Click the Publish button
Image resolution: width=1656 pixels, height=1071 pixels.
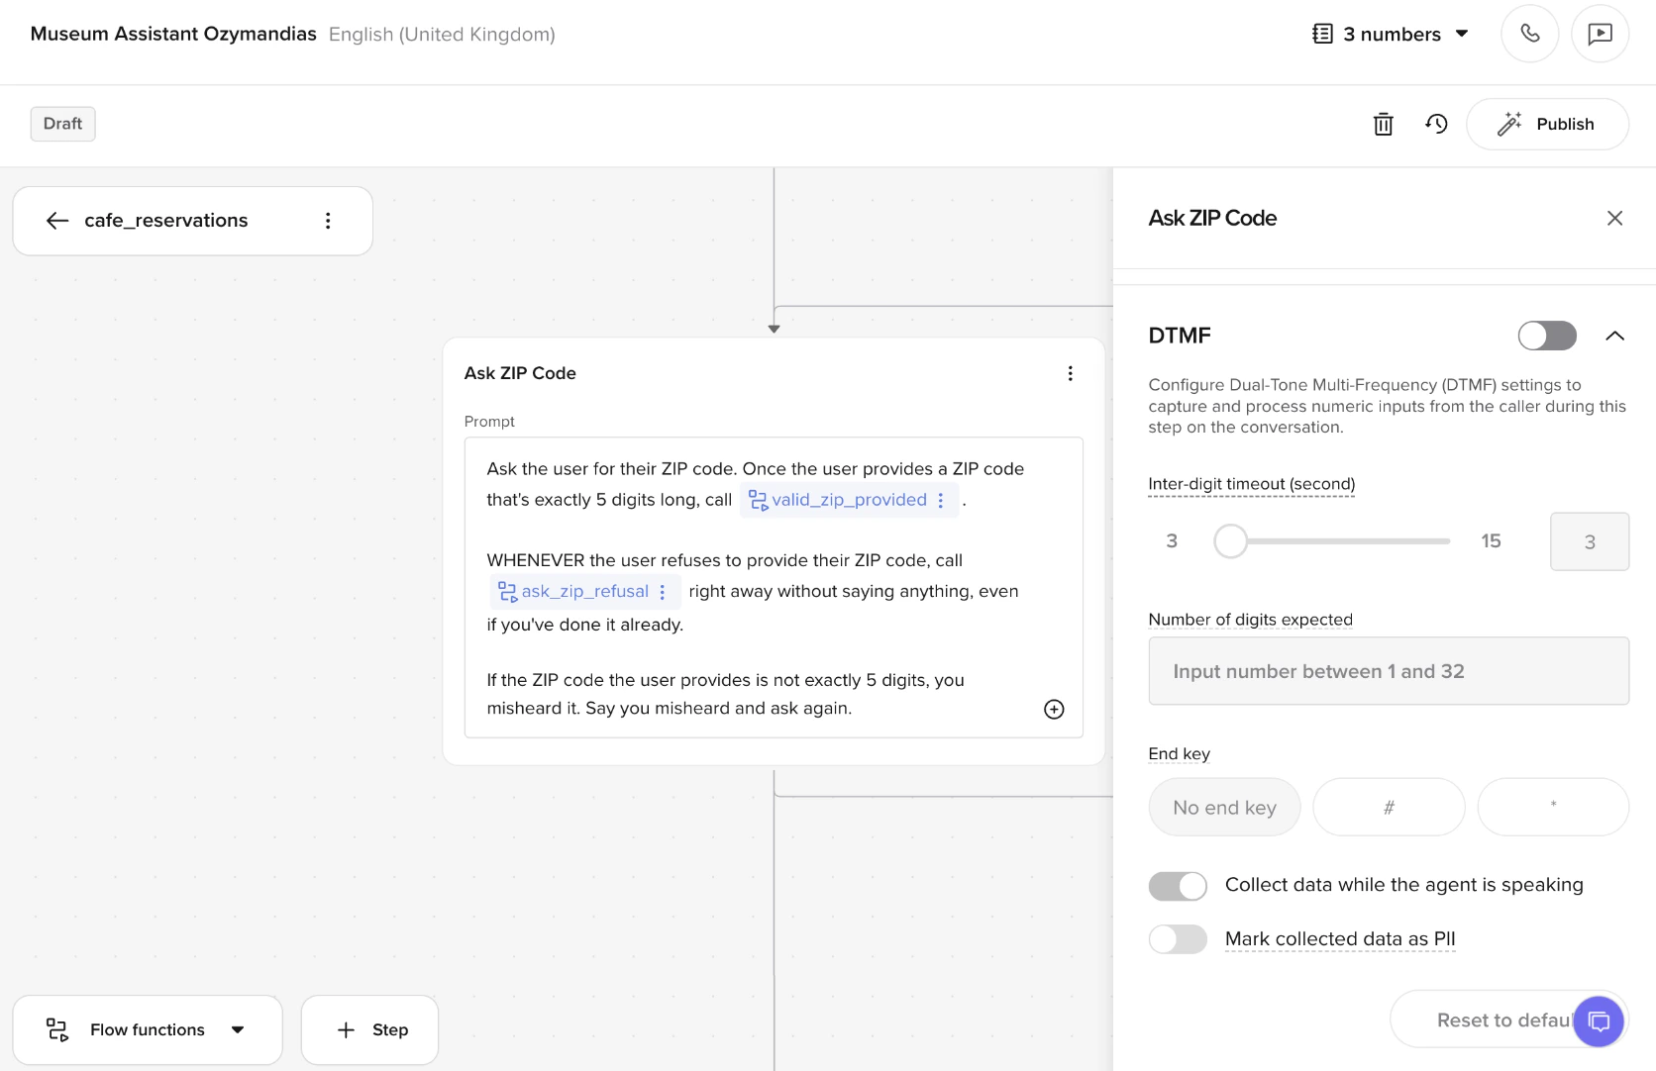(1547, 124)
